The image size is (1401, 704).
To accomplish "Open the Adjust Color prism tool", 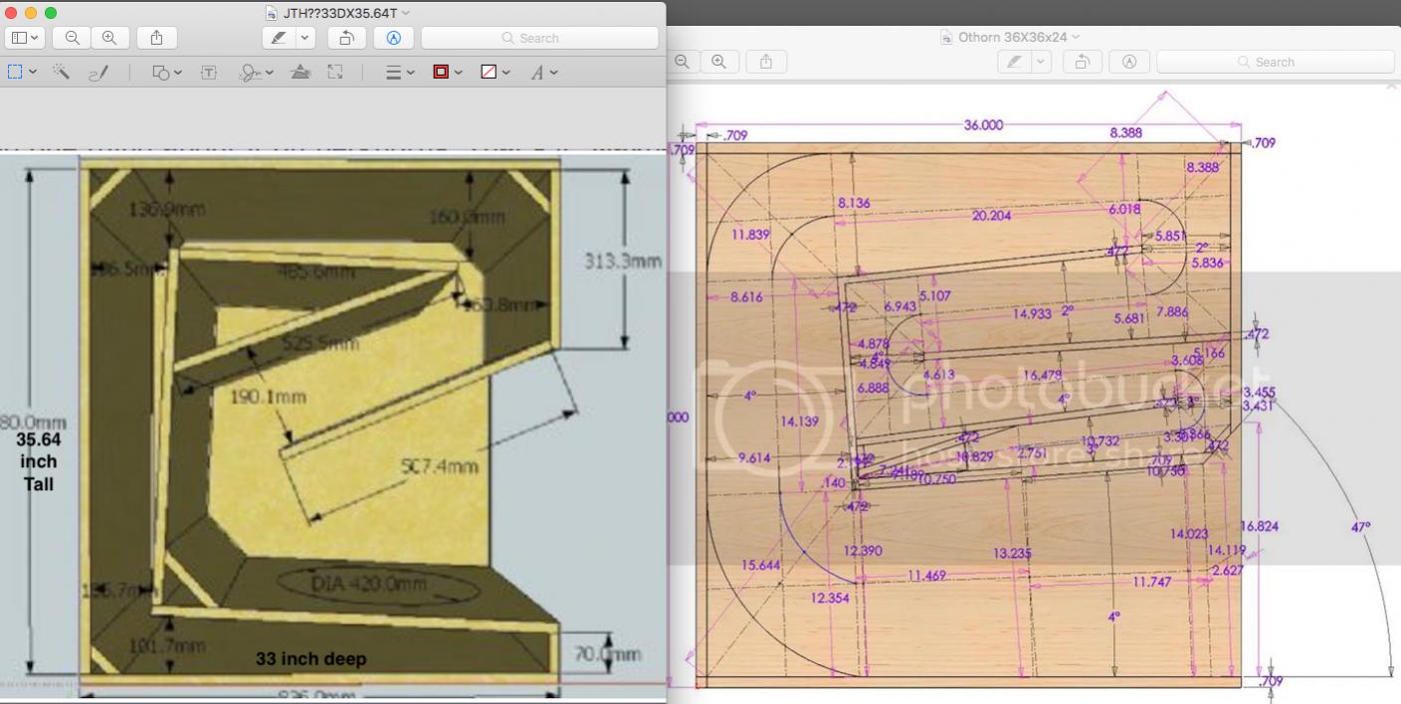I will click(x=300, y=72).
